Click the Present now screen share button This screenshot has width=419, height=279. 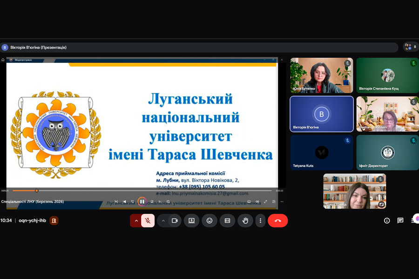[192, 220]
